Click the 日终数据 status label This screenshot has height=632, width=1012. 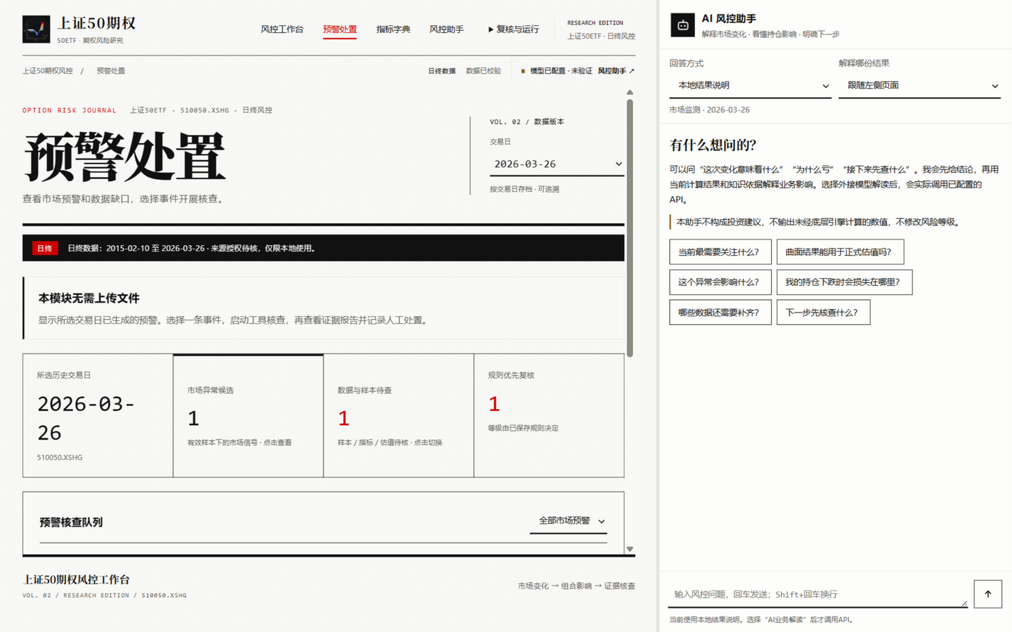click(442, 71)
